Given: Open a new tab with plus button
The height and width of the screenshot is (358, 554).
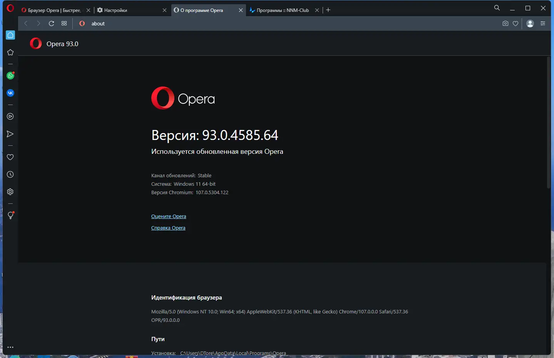Looking at the screenshot, I should pyautogui.click(x=328, y=10).
